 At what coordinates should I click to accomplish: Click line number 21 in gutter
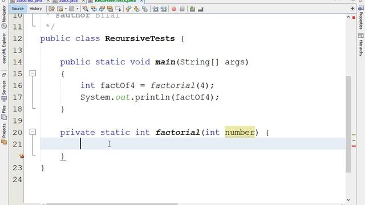click(18, 144)
